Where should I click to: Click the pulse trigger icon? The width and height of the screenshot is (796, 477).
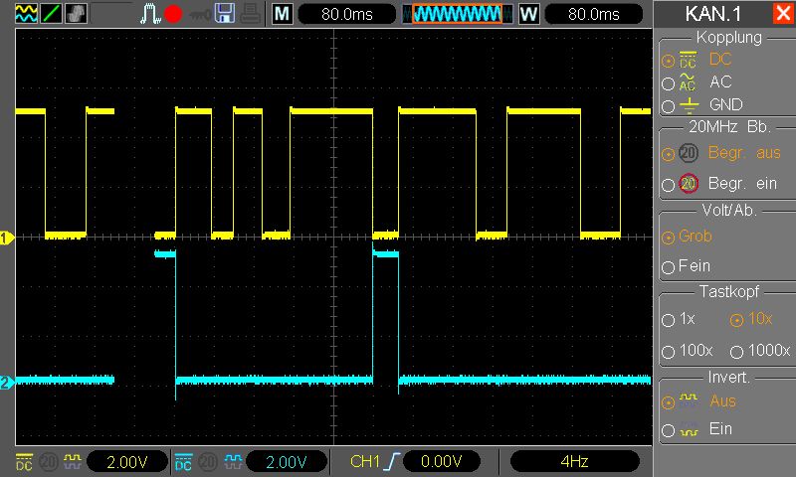[x=150, y=14]
